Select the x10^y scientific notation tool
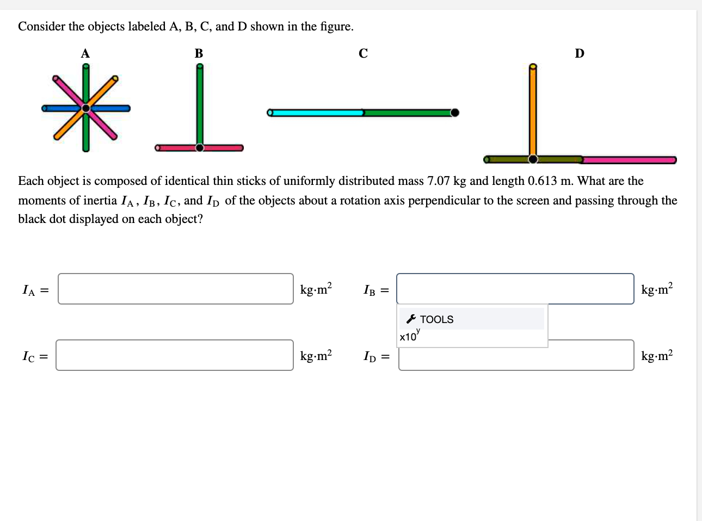Screen dimensions: 702x521 (x=409, y=335)
